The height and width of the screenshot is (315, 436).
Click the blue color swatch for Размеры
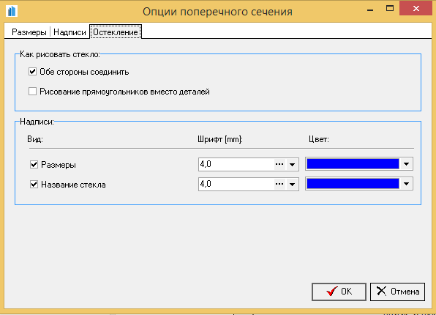click(x=353, y=164)
